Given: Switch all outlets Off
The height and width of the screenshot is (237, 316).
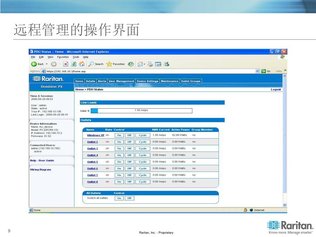Looking at the screenshot, I should coord(129,198).
